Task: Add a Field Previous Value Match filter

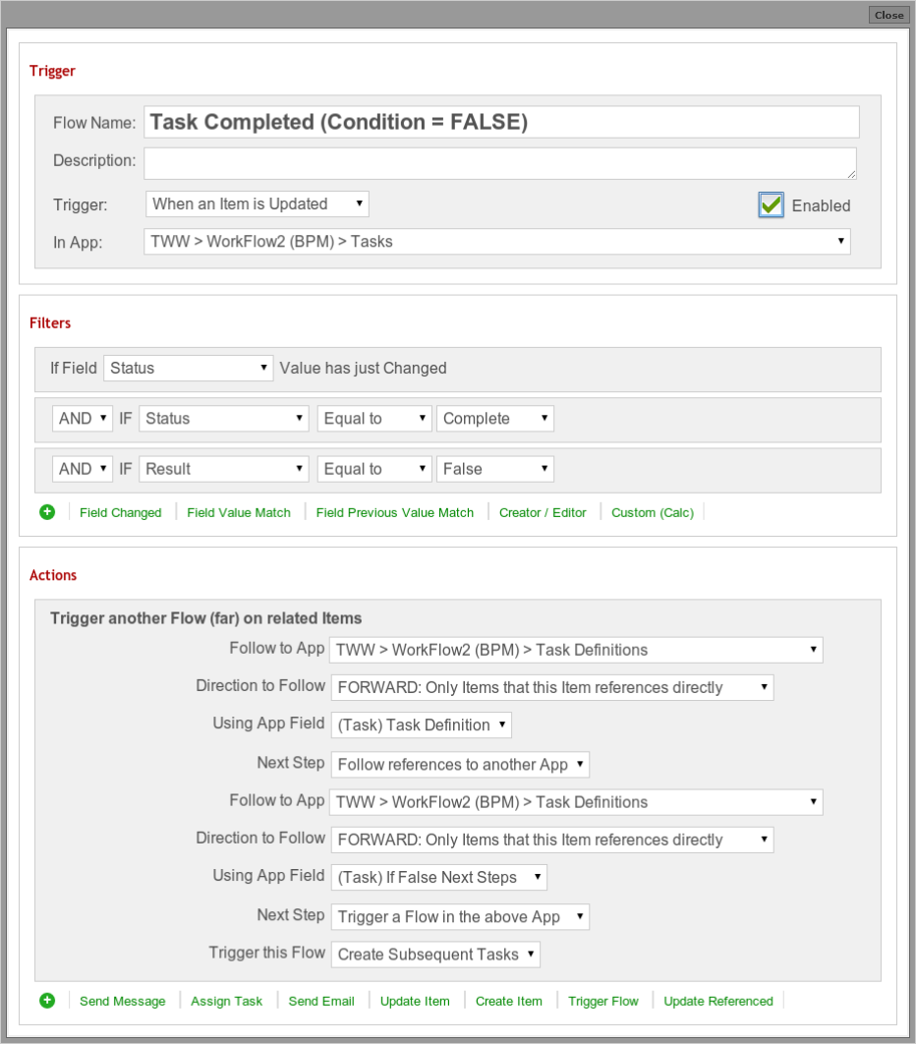Action: coord(395,513)
